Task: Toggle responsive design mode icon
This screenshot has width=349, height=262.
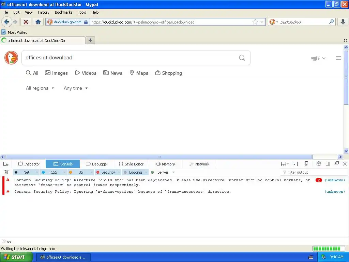Action: [x=306, y=164]
